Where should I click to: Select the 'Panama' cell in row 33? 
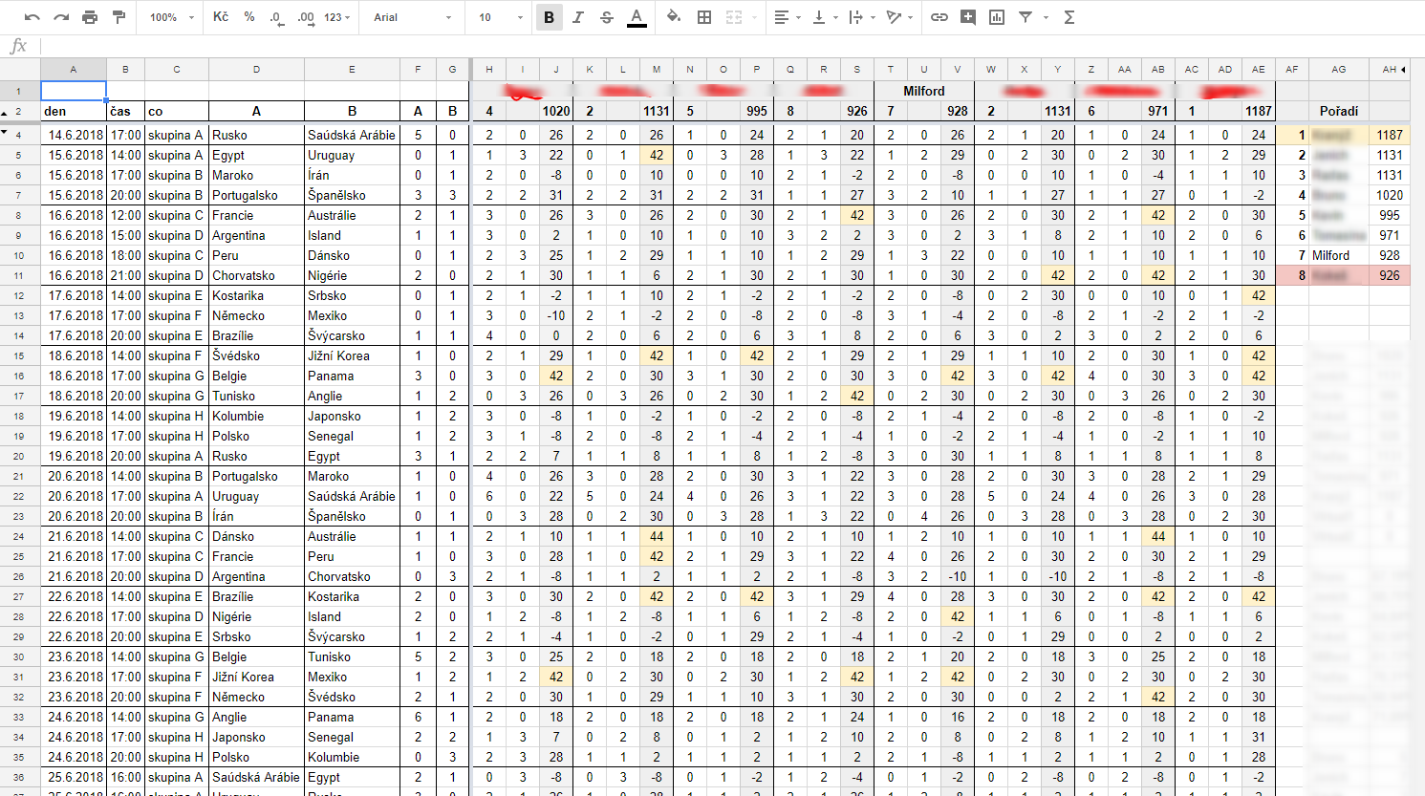(x=352, y=717)
